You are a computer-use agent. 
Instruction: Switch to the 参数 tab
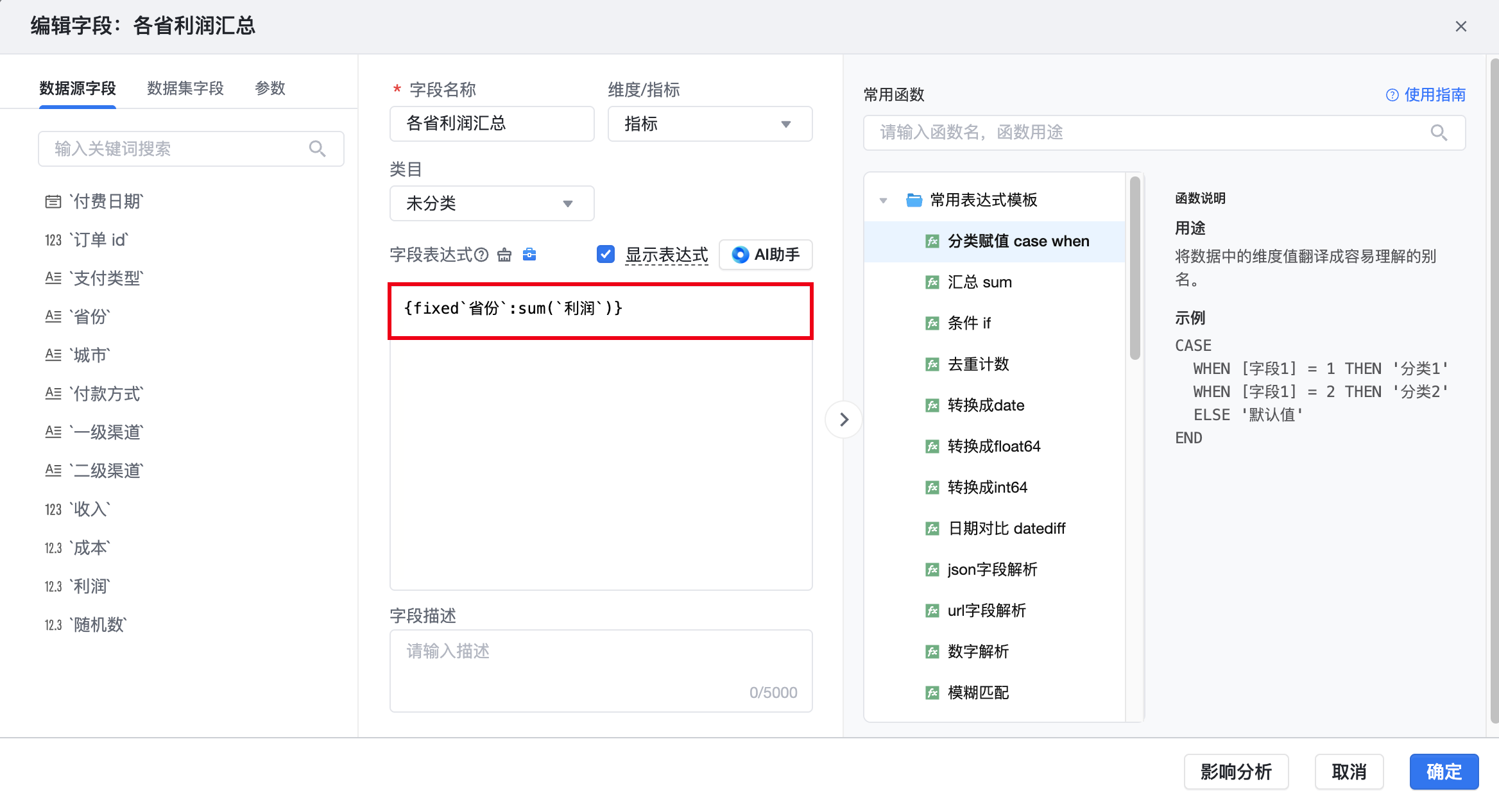pos(270,89)
